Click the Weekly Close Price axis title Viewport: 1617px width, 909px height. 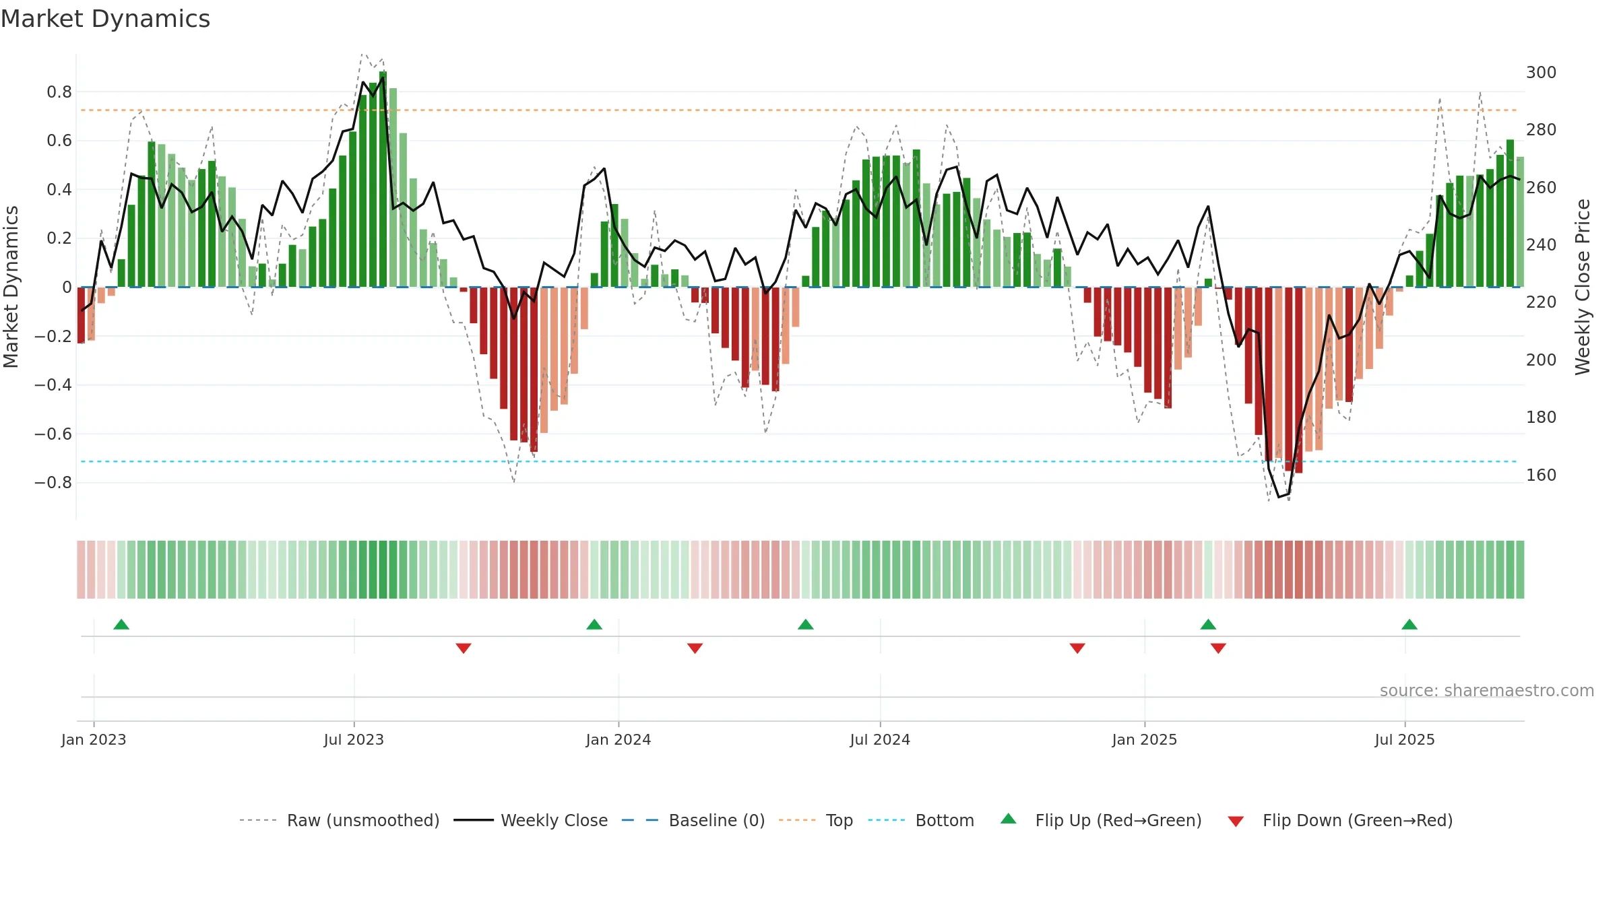pos(1583,287)
